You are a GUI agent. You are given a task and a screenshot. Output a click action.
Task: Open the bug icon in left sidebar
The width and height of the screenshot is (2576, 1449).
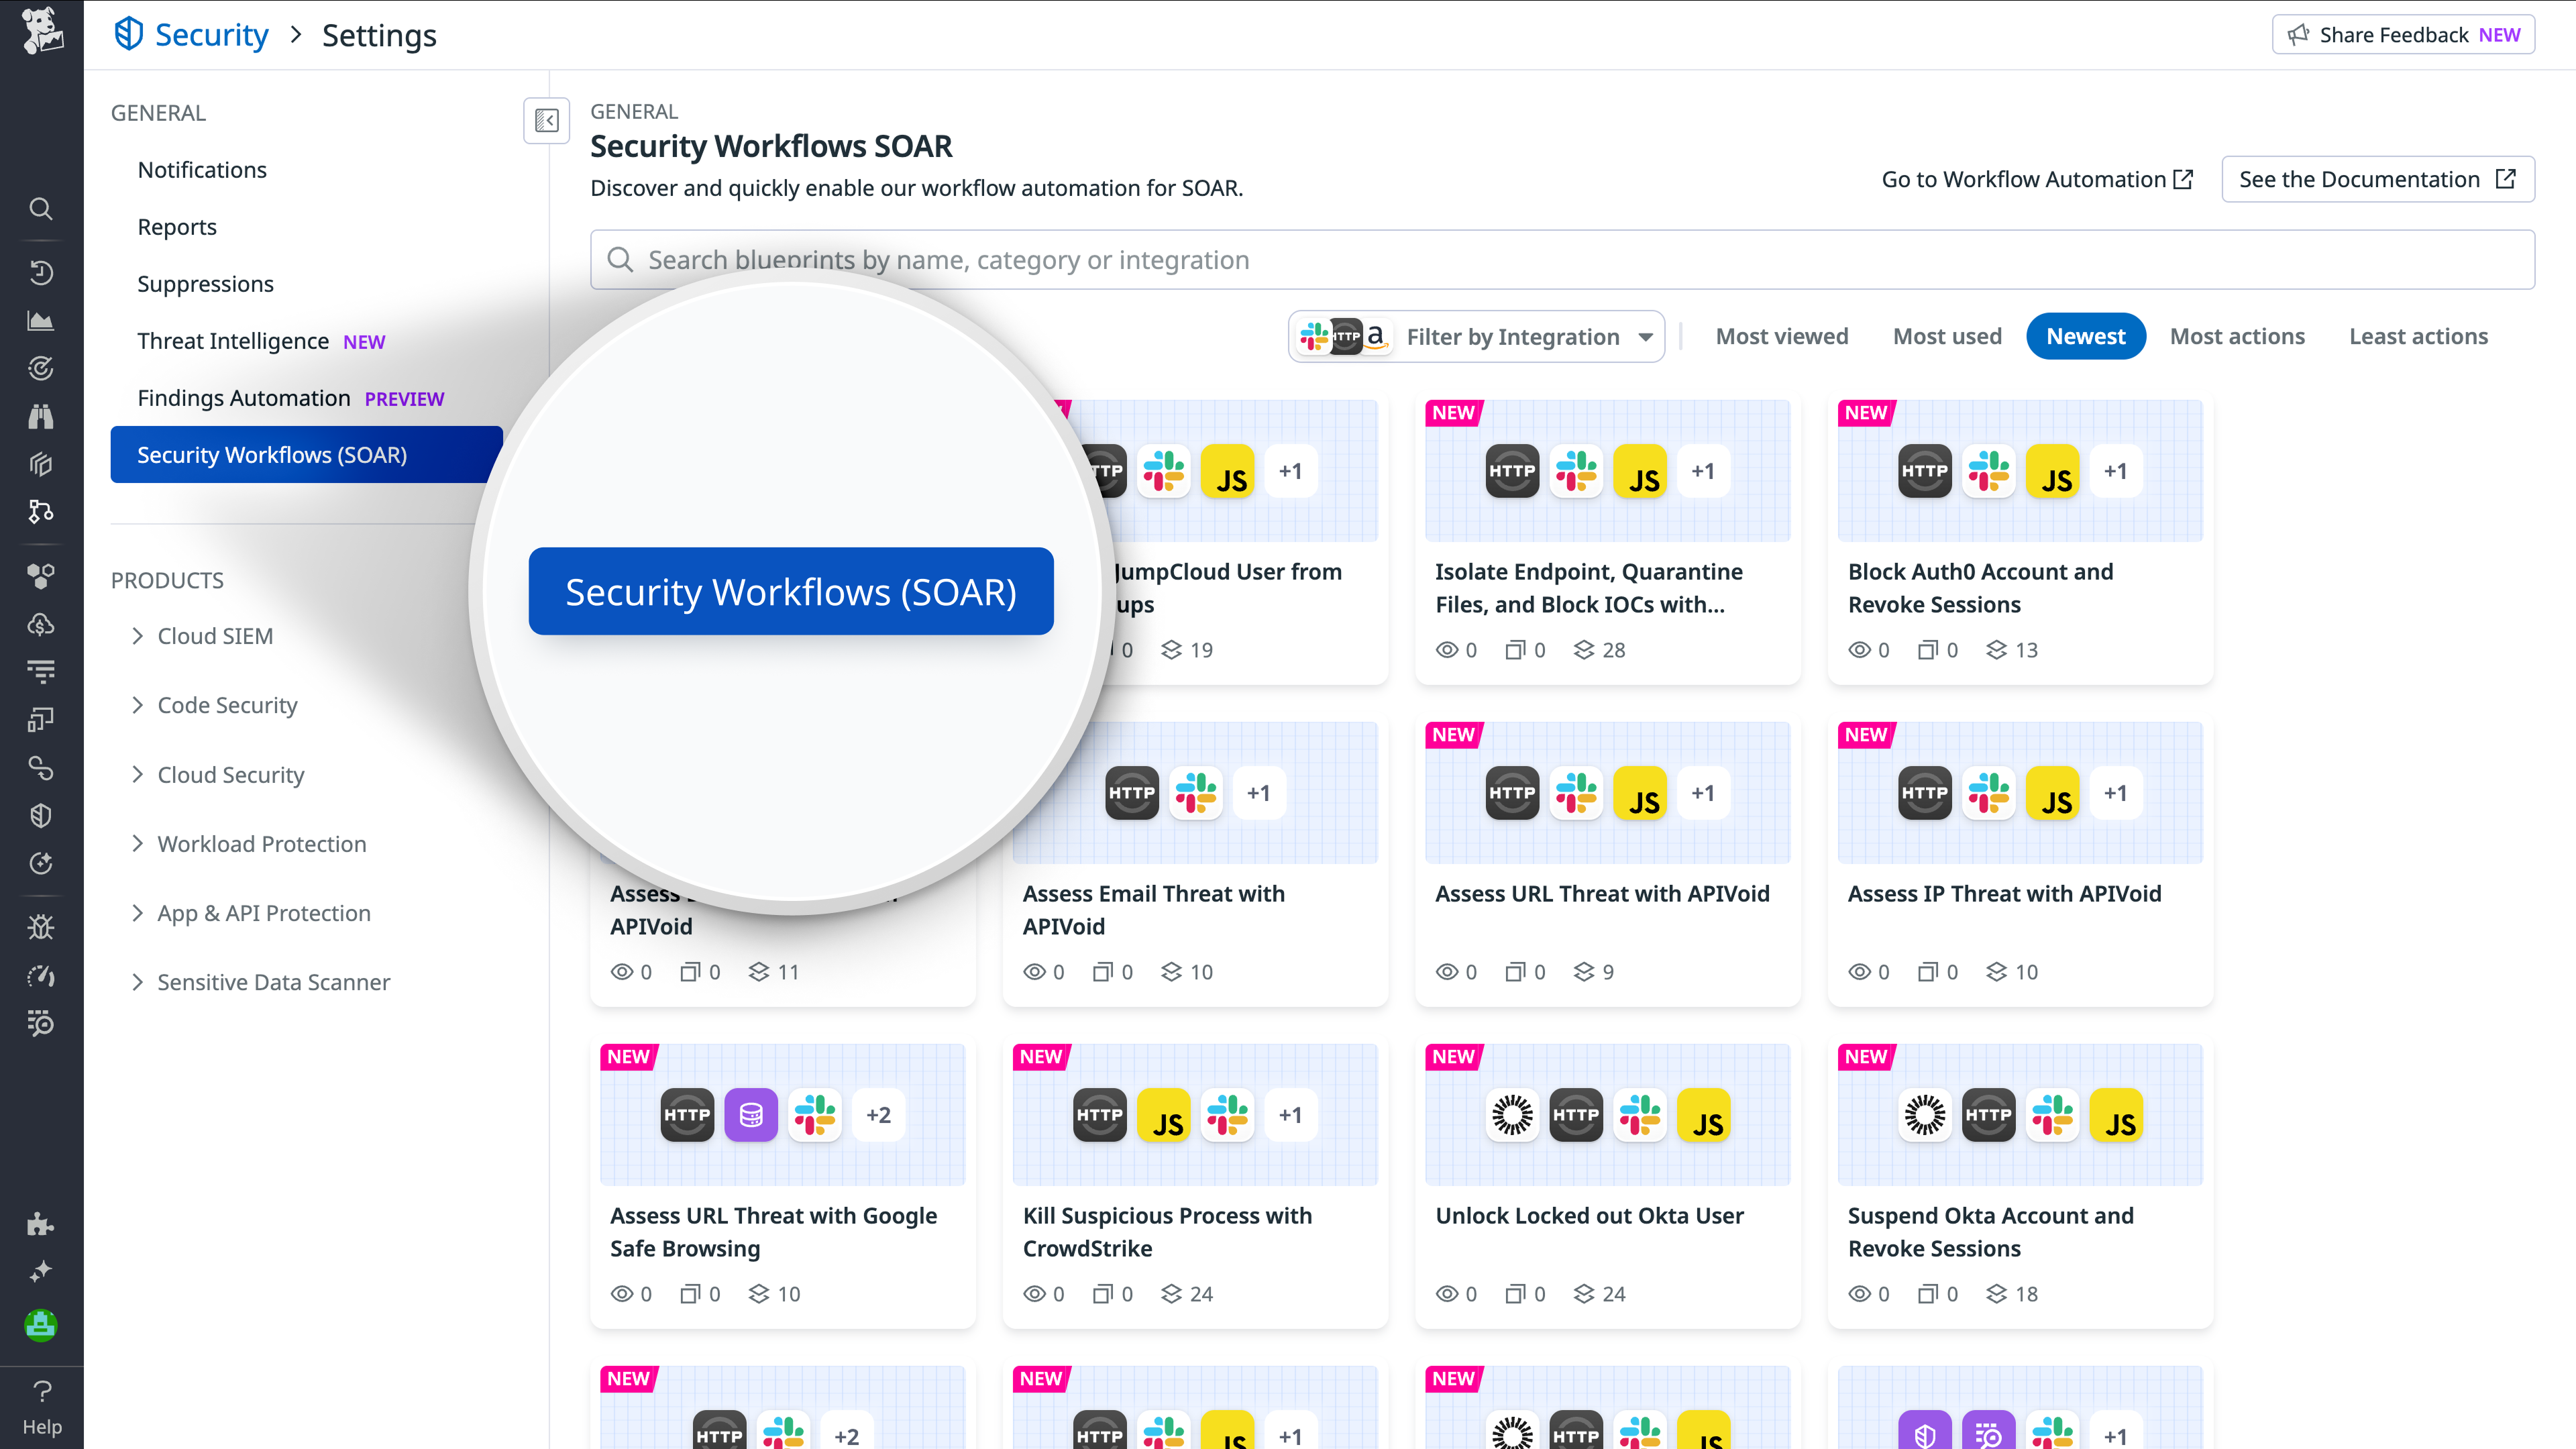tap(41, 926)
